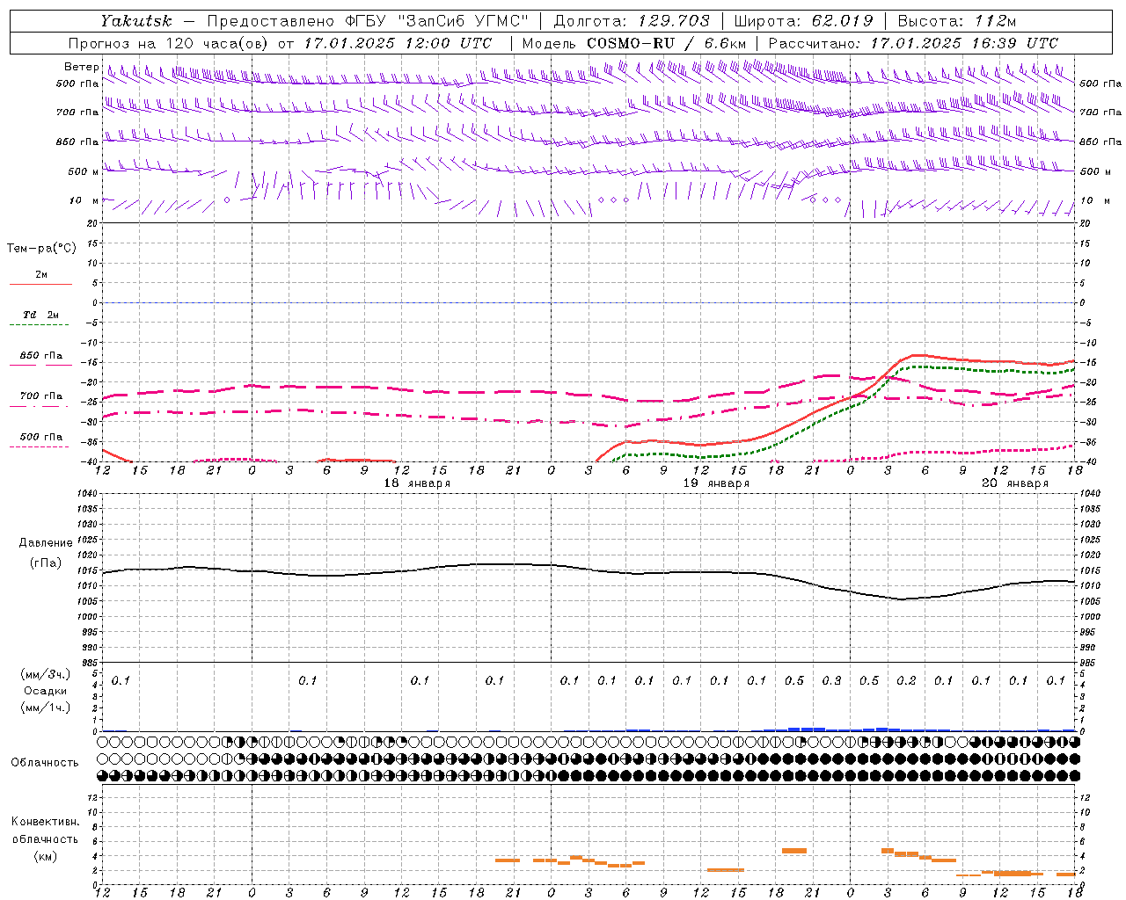The width and height of the screenshot is (1126, 900).
Task: Click the '500 гПа' dotted temperature legend entry
Action: pos(40,437)
